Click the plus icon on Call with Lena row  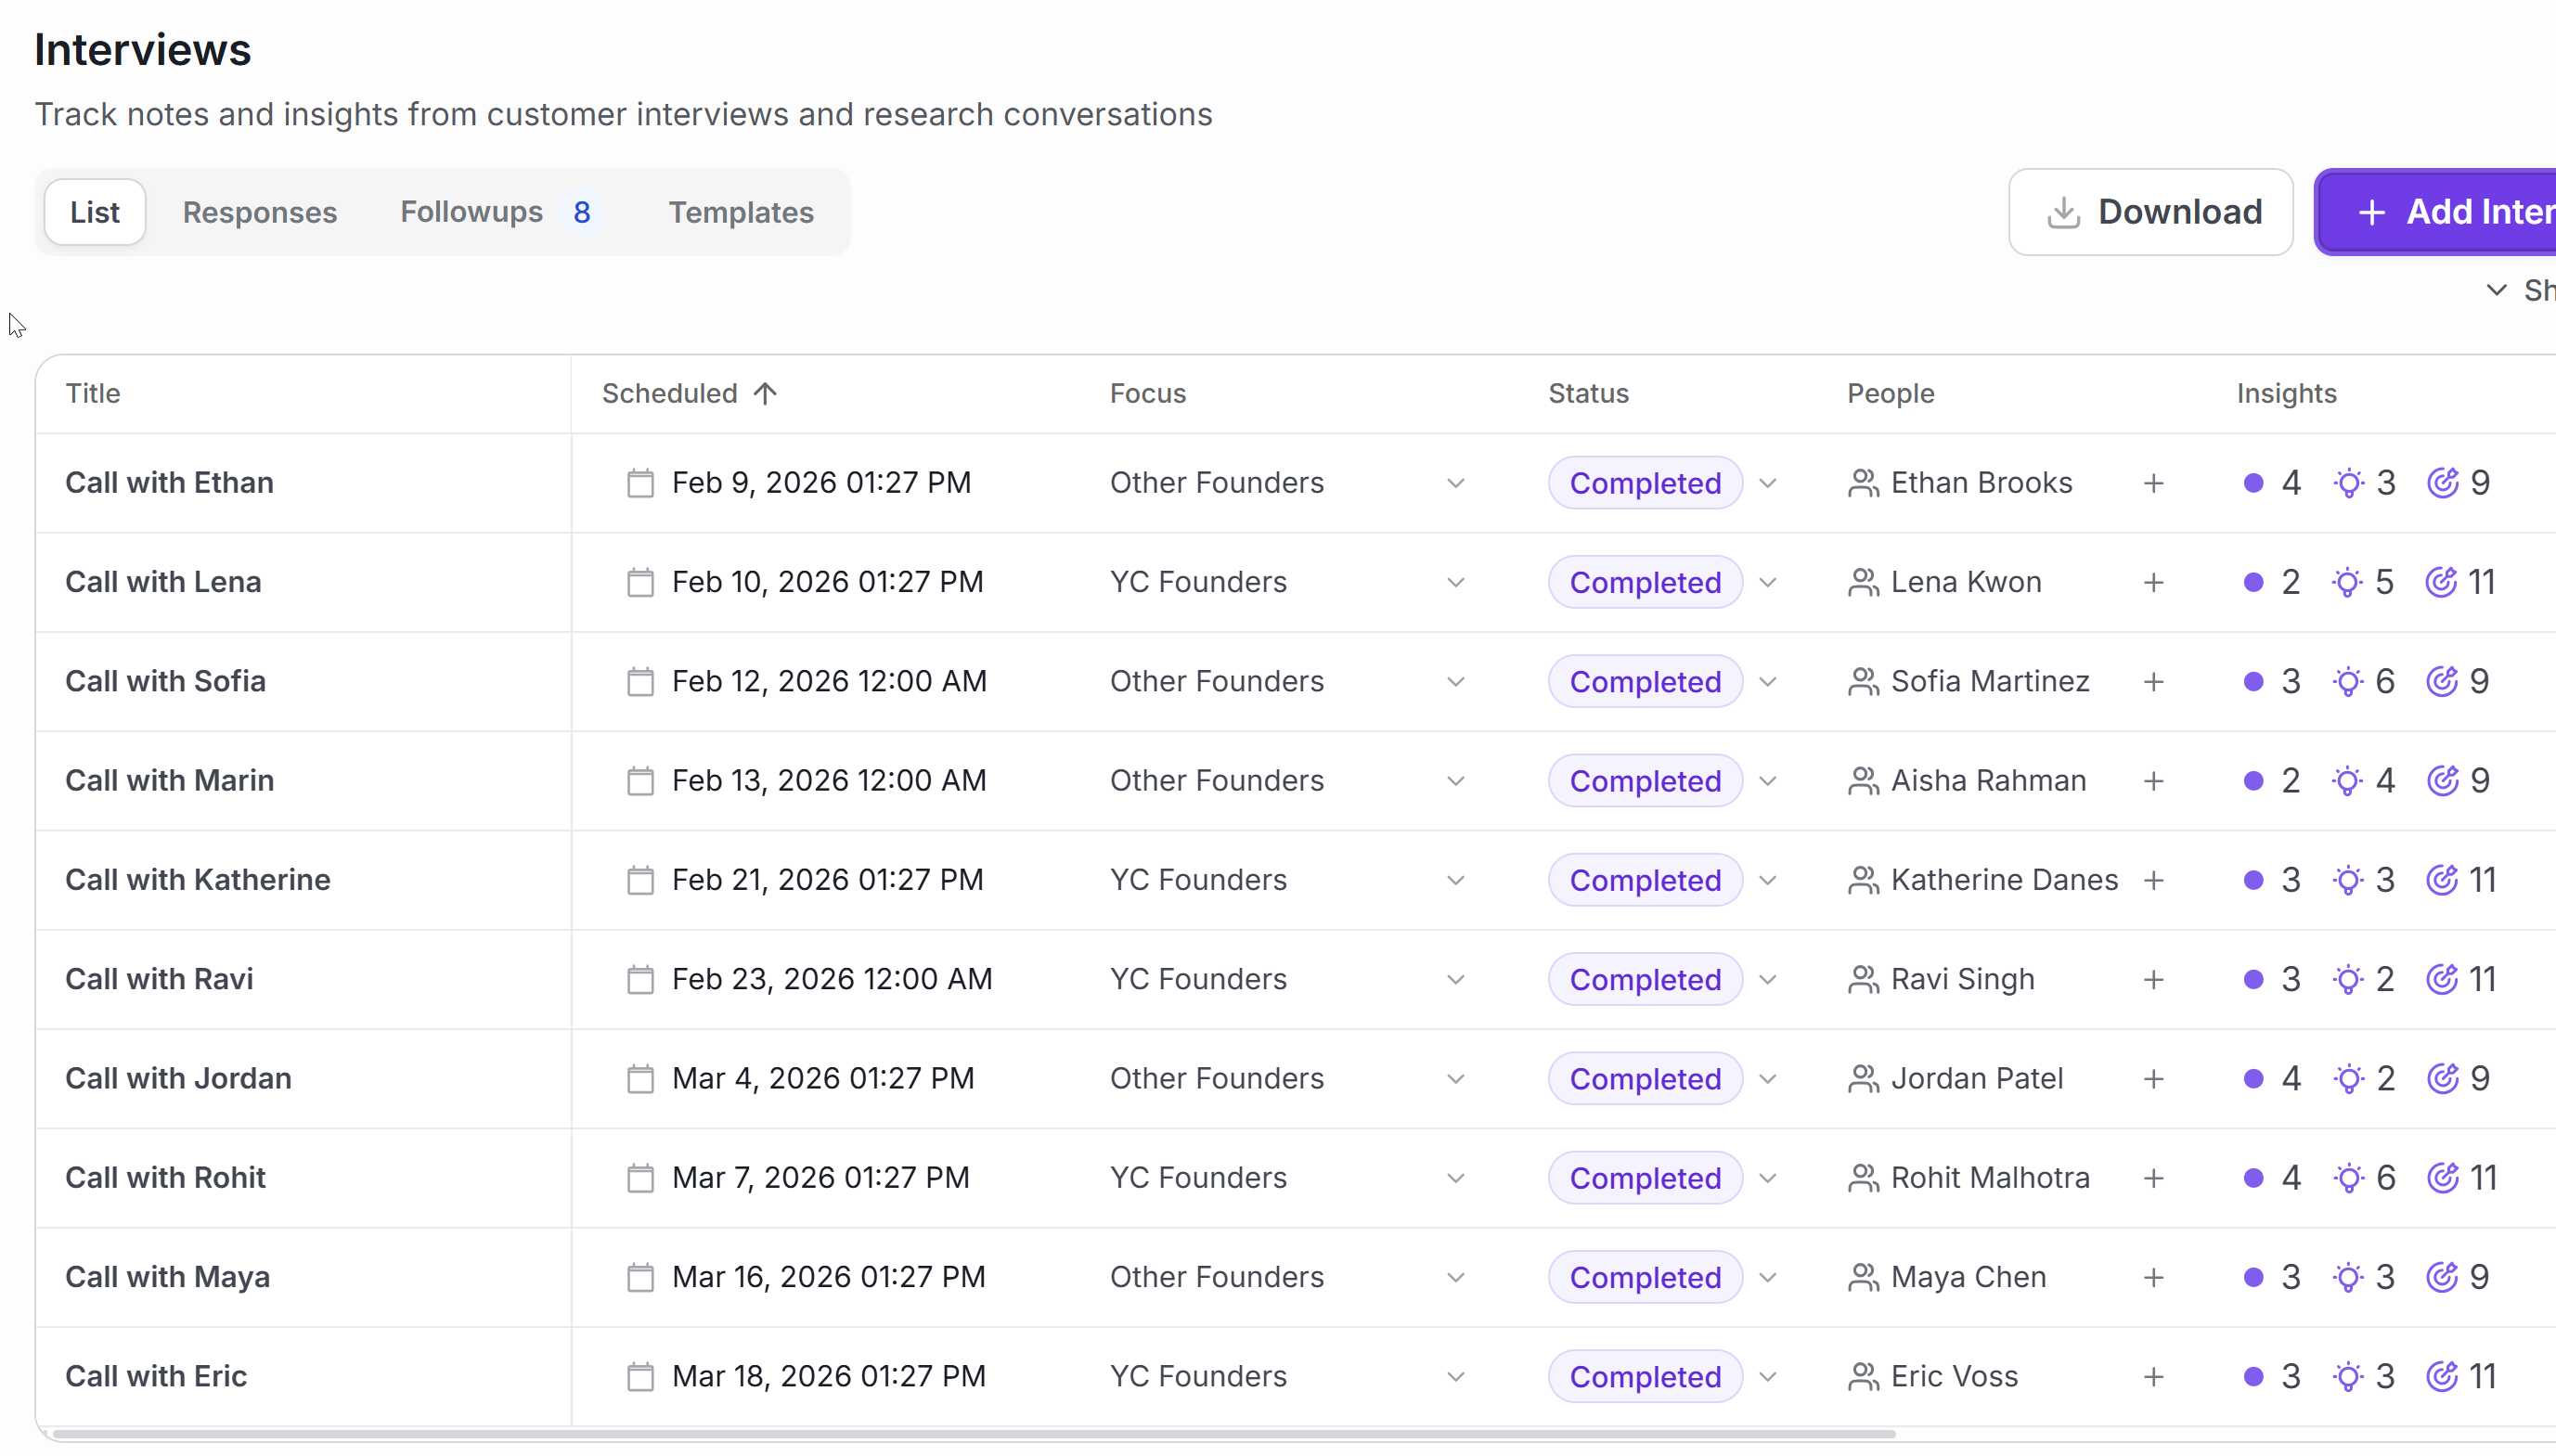pyautogui.click(x=2154, y=582)
